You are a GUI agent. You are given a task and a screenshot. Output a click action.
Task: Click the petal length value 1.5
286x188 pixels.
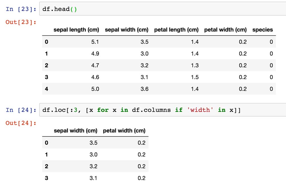click(x=194, y=77)
